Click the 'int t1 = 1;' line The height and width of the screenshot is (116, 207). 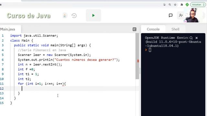[28, 74]
